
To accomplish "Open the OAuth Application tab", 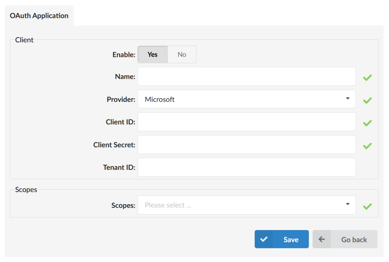I will click(39, 15).
